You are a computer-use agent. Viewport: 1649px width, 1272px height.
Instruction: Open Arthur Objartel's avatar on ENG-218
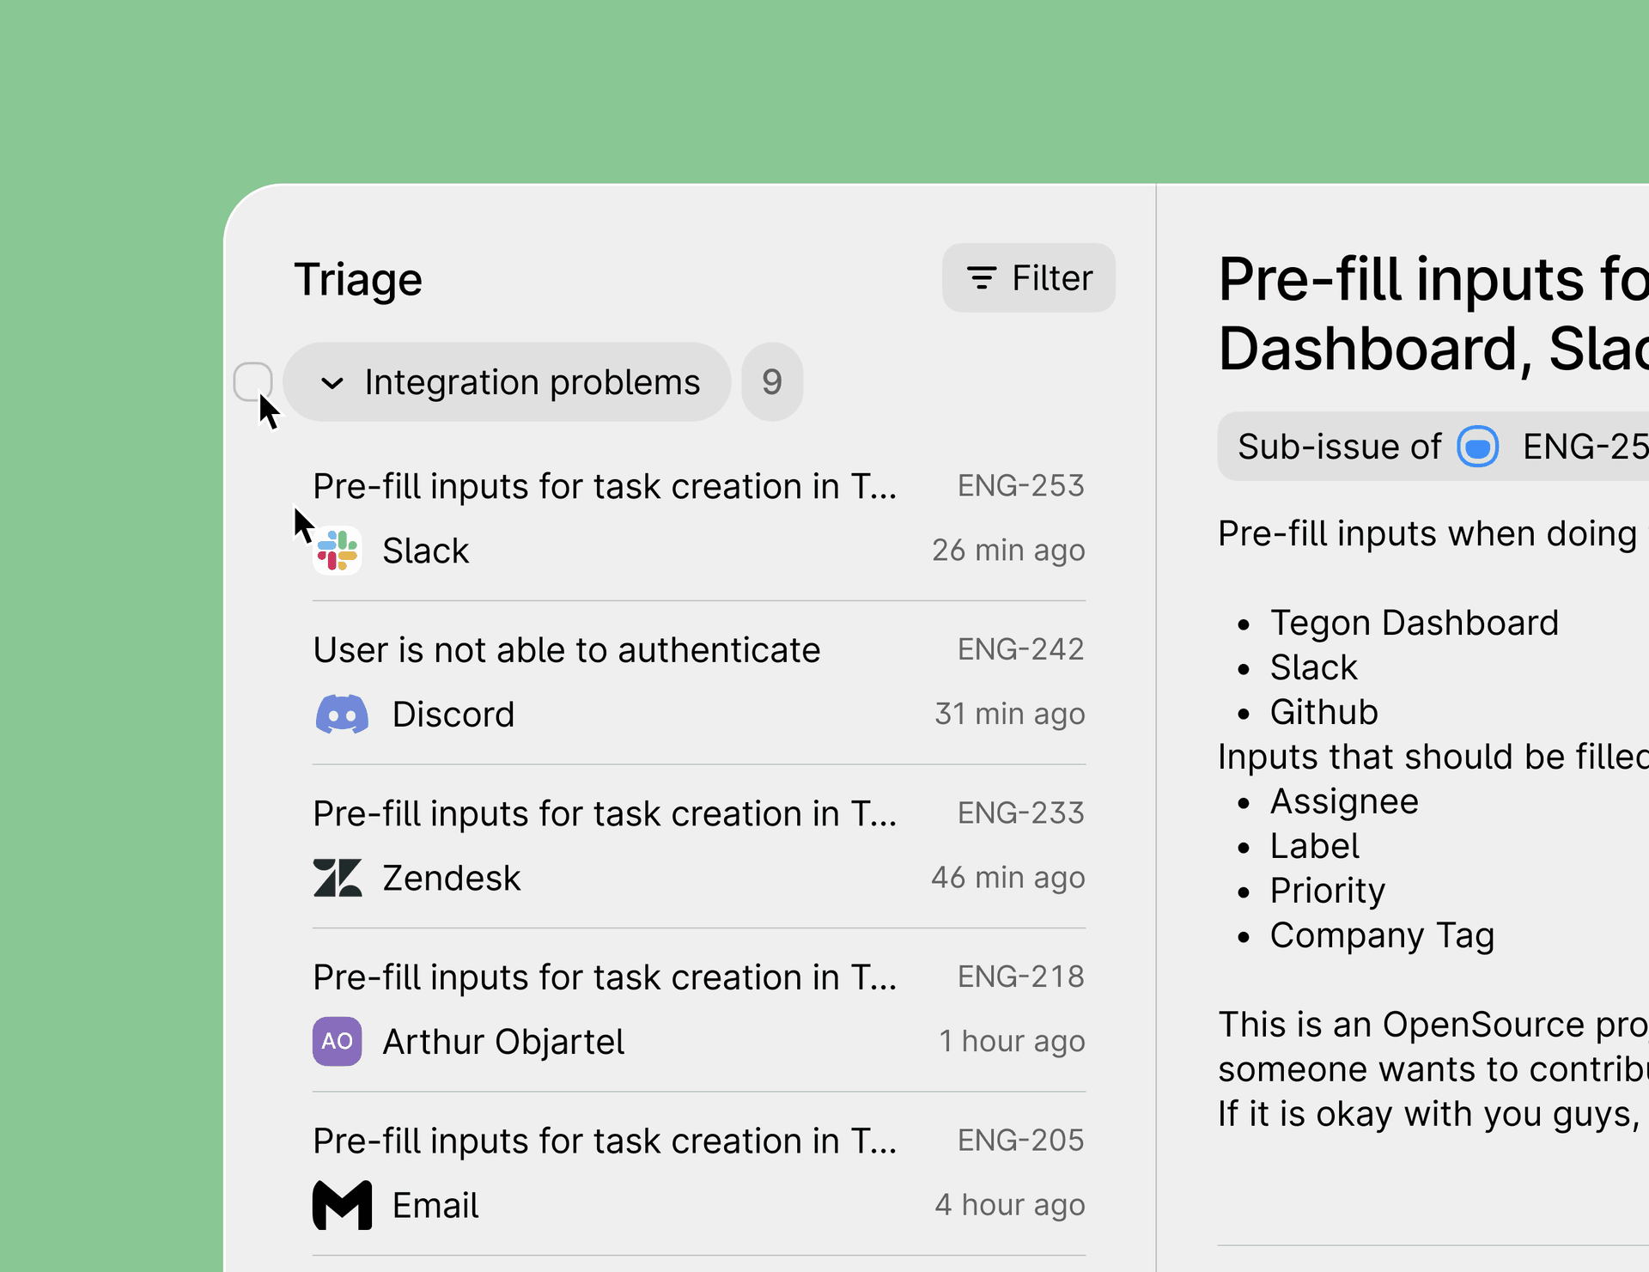tap(338, 1041)
